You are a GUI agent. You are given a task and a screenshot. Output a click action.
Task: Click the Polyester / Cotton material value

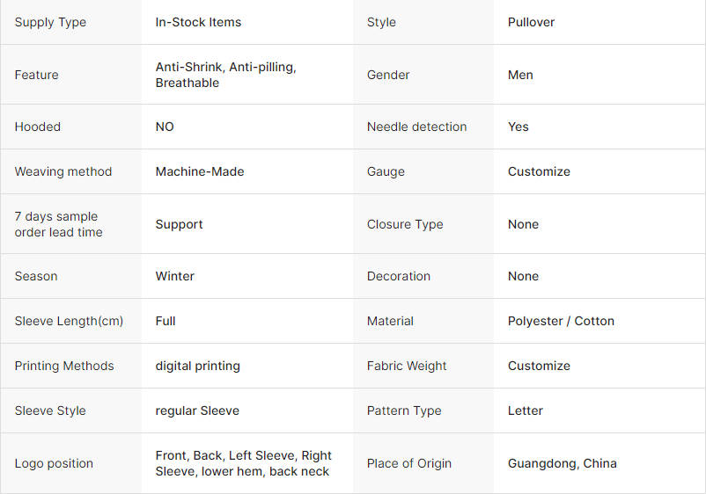pyautogui.click(x=561, y=321)
